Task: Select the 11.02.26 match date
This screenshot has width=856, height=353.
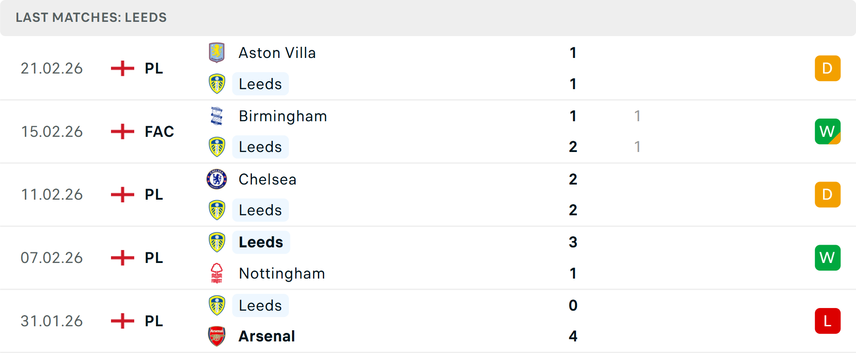Action: point(52,195)
